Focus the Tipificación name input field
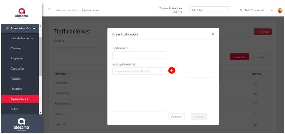Screen dimensions: 285x134 139,55
